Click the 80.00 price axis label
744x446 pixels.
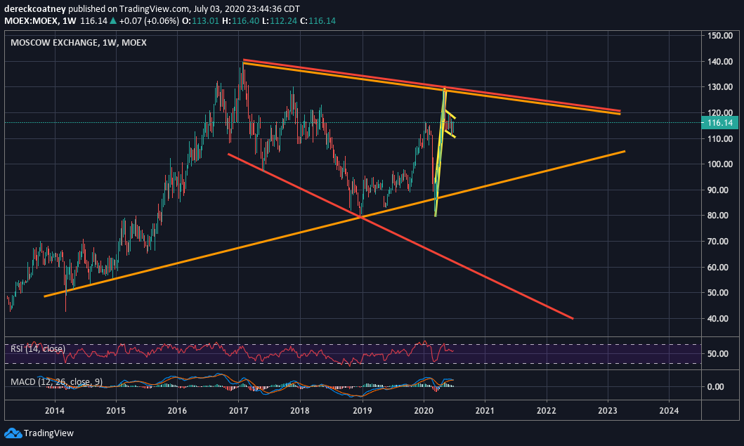[x=718, y=216]
